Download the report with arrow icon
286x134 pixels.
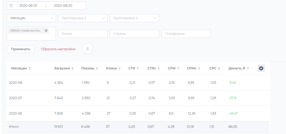(87, 48)
